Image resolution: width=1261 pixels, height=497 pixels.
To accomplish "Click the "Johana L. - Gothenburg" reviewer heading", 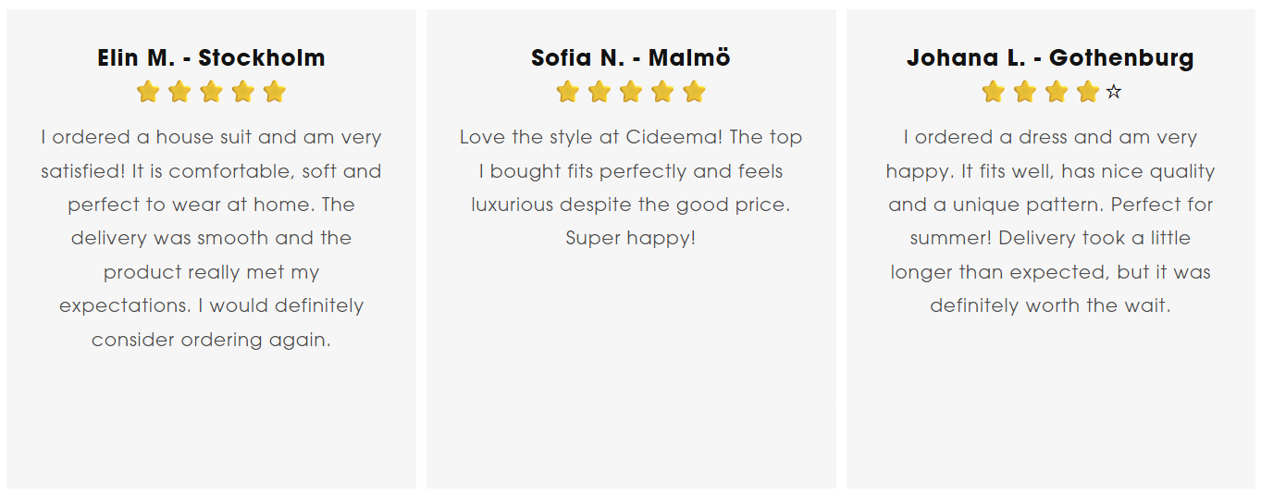I will click(1050, 58).
